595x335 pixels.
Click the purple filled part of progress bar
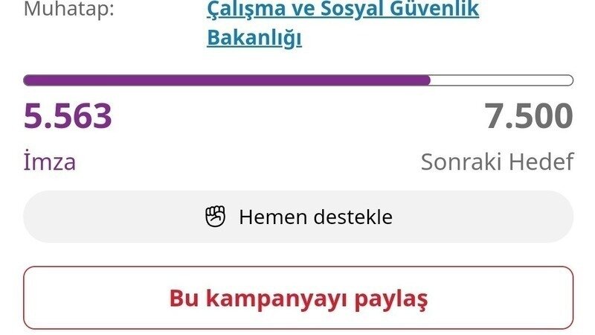pos(227,80)
